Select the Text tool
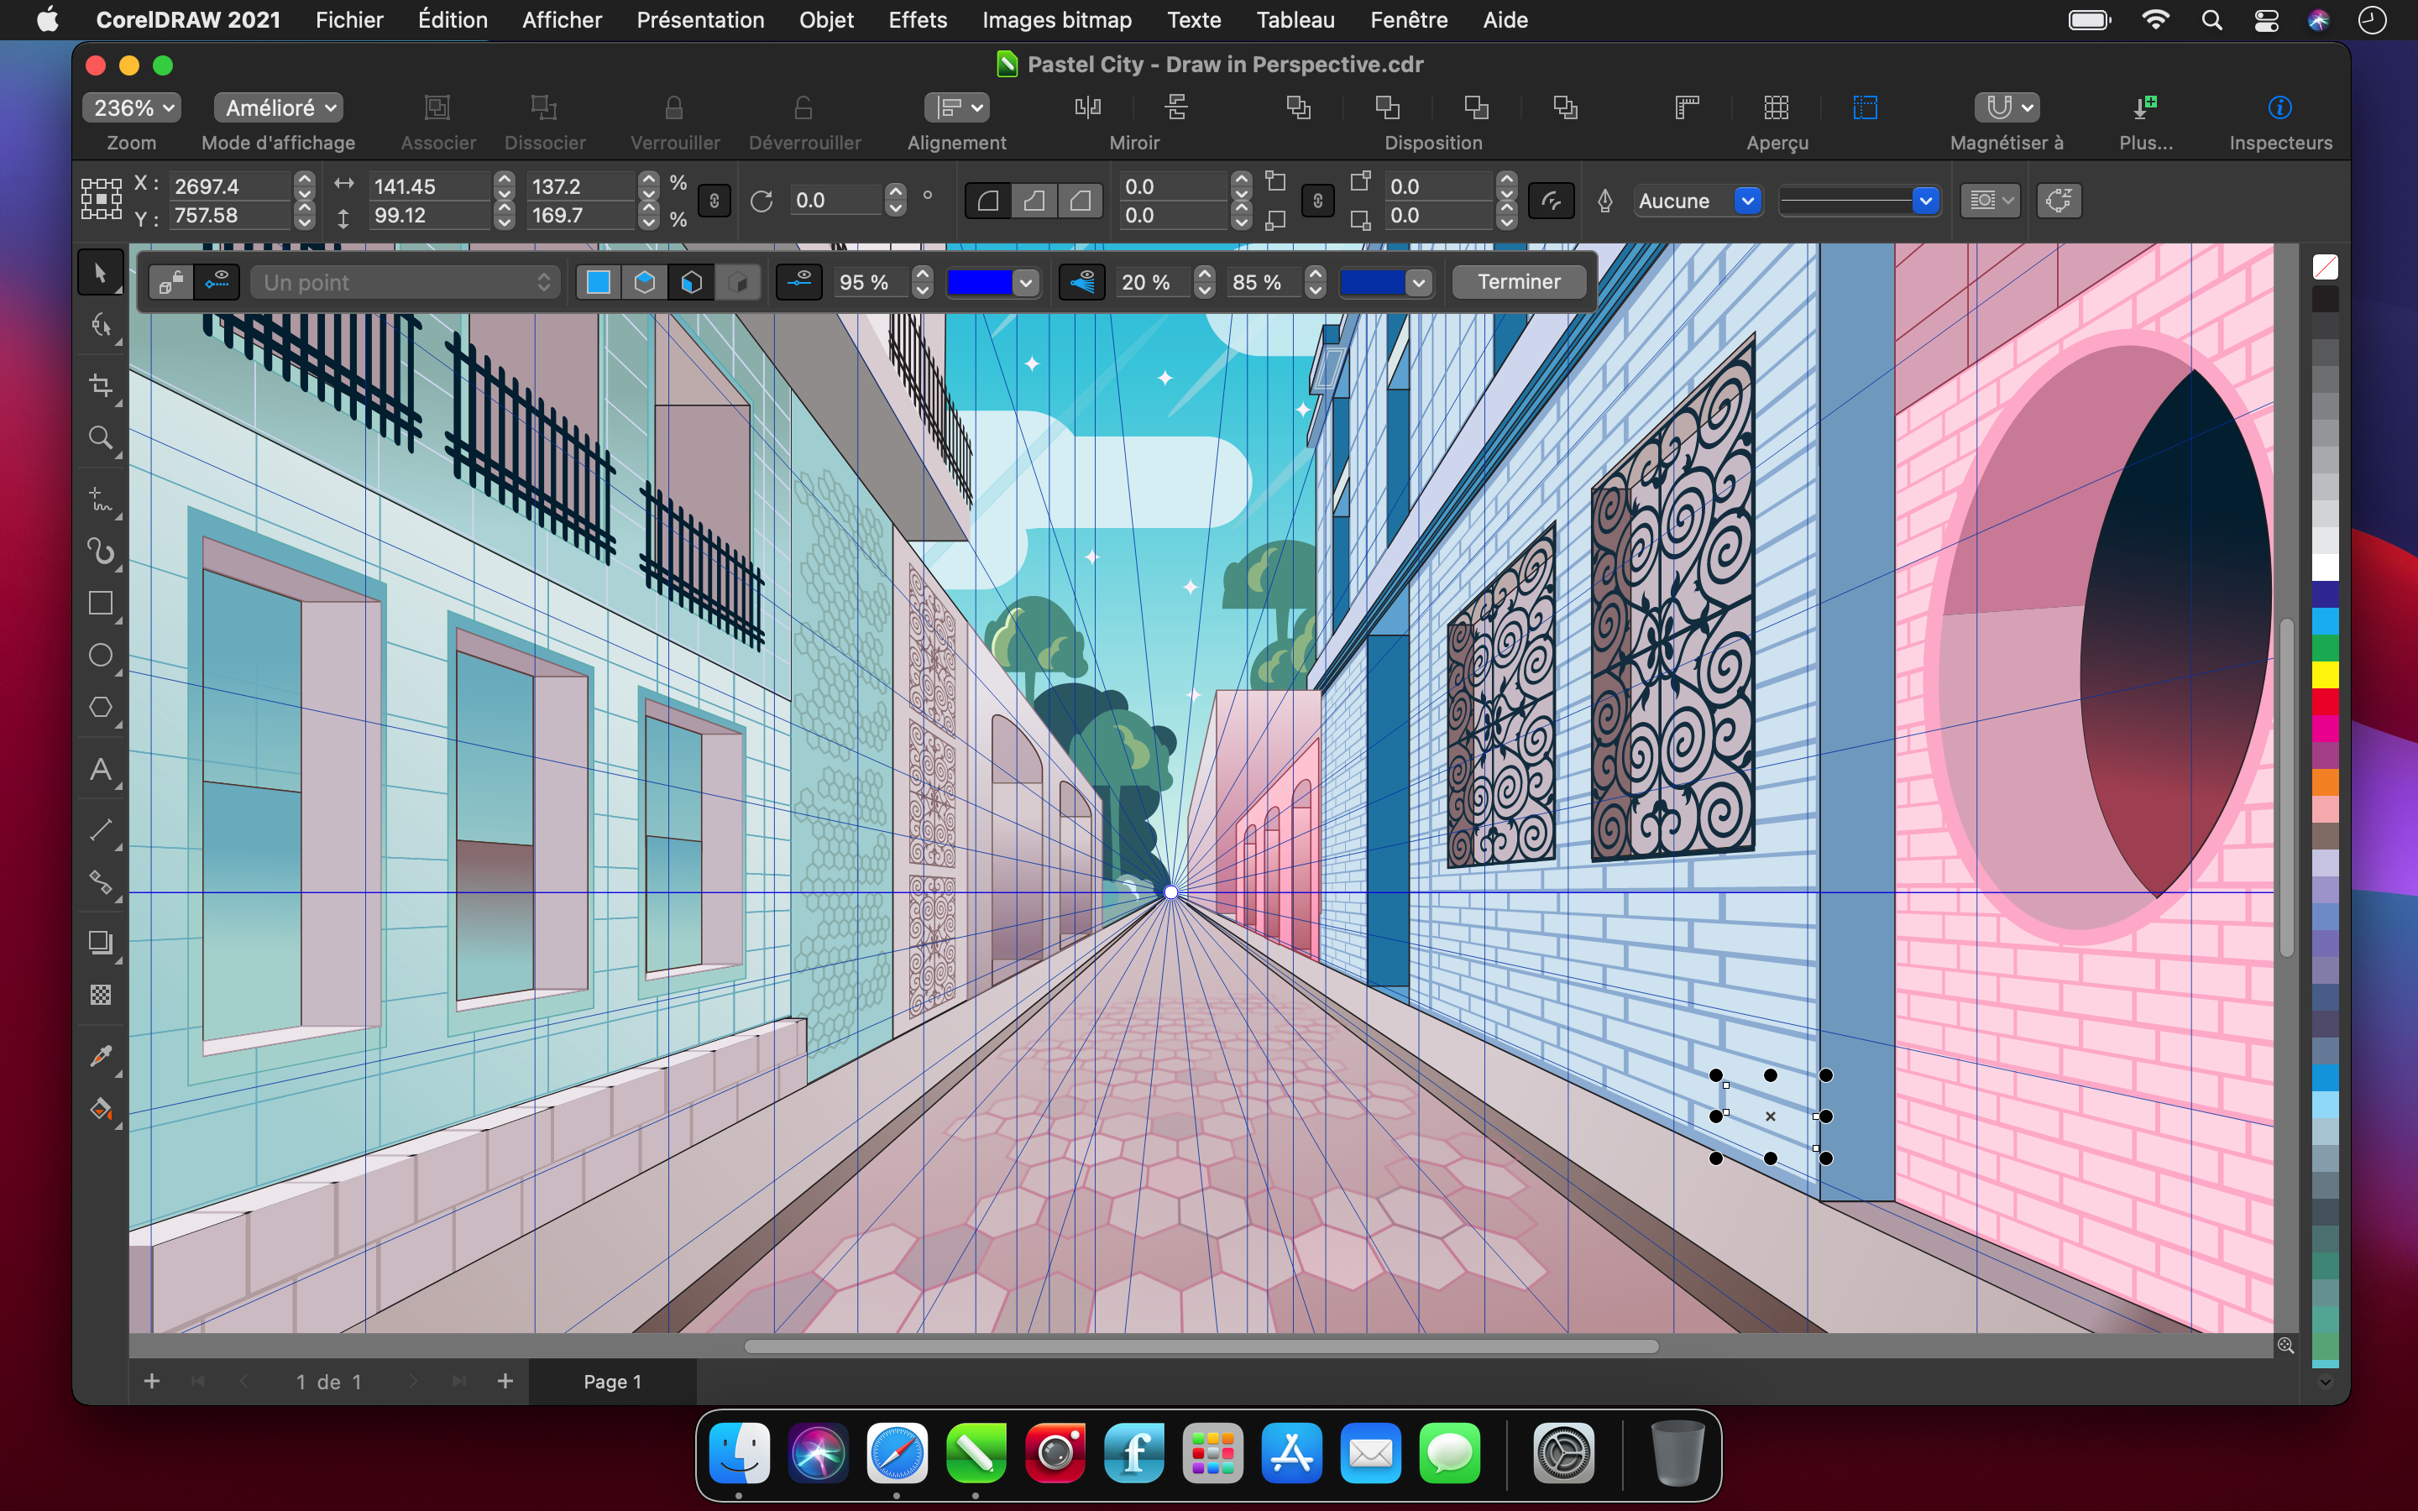 coord(101,770)
